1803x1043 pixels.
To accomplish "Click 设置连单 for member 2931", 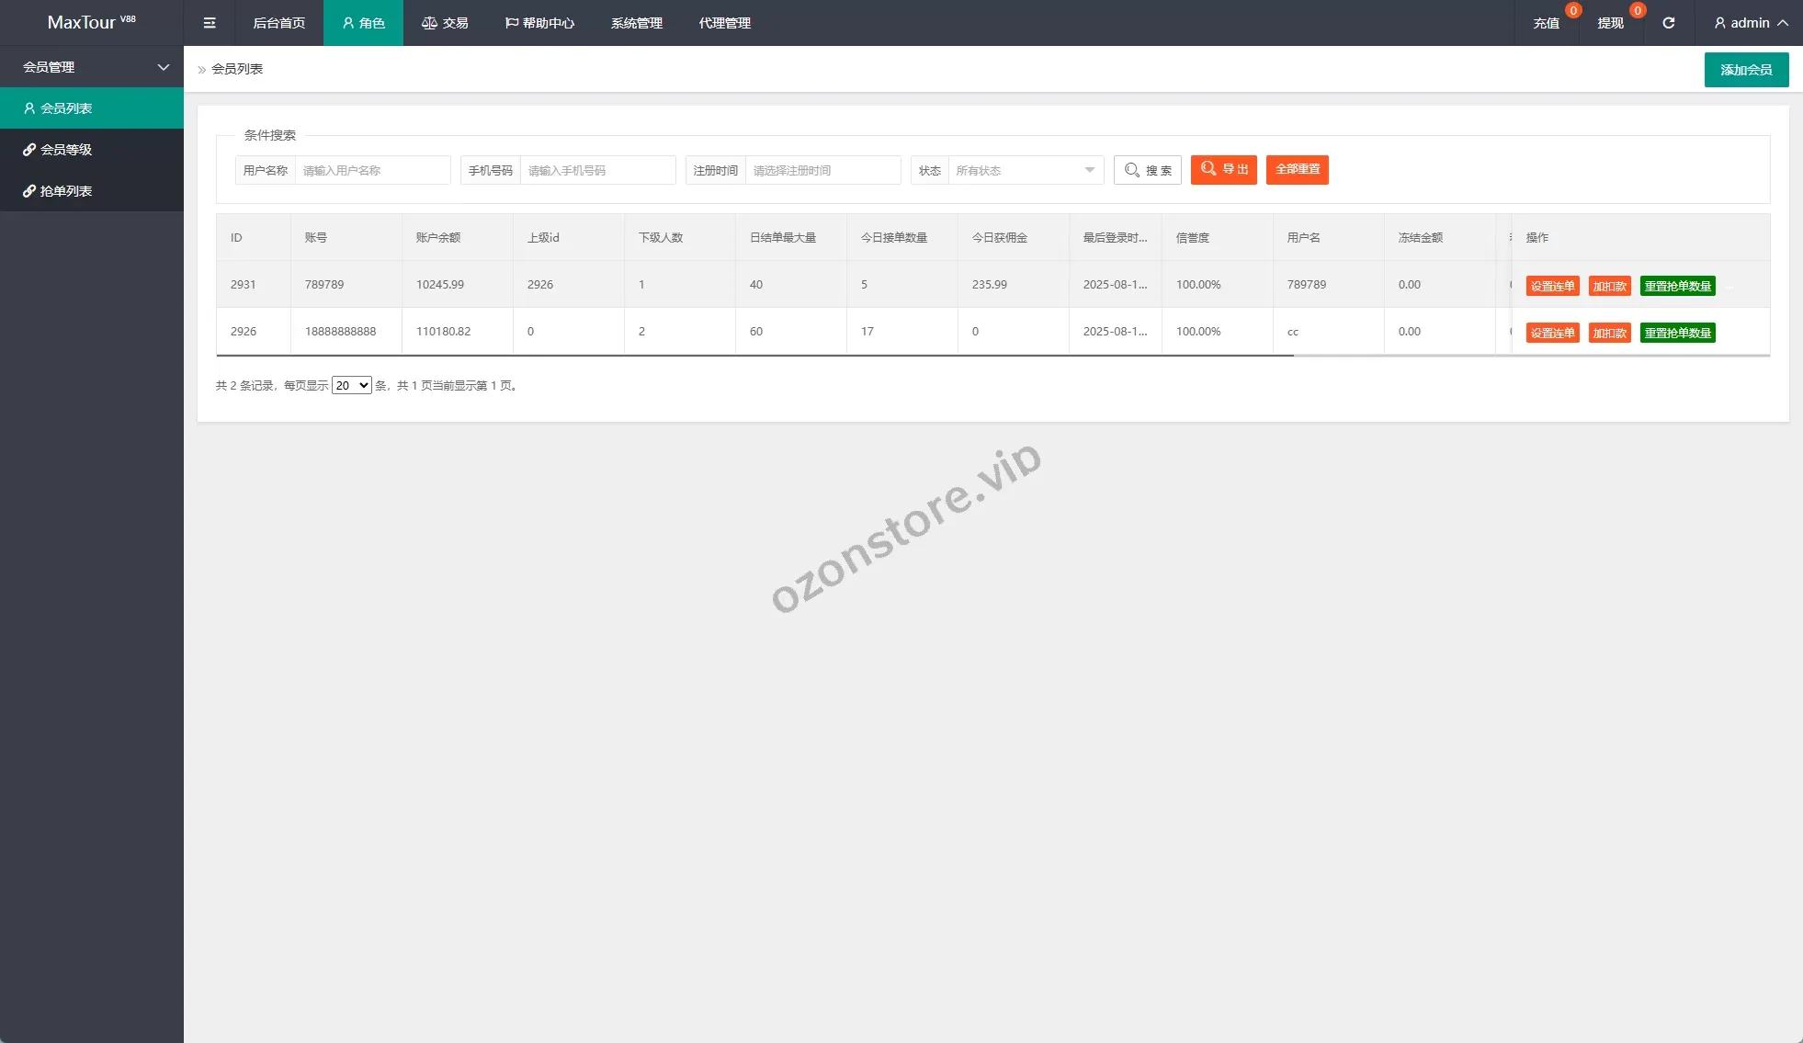I will pyautogui.click(x=1552, y=286).
